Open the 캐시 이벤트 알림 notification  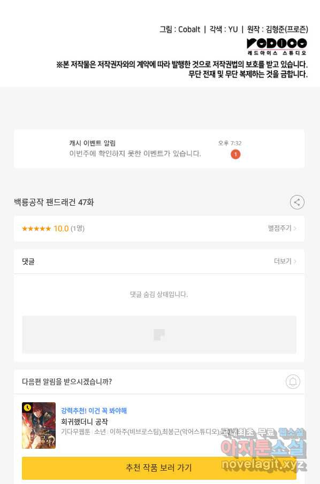[159, 149]
